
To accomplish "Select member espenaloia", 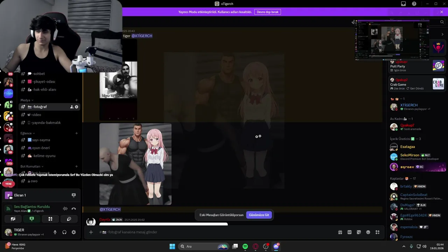I will (x=417, y=227).
